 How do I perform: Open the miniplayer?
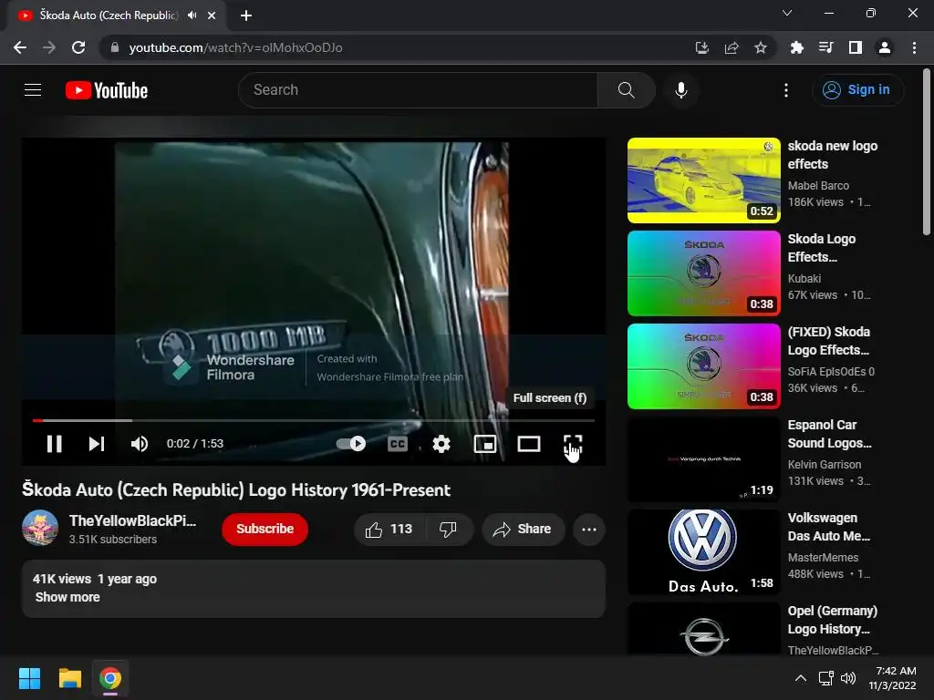(485, 444)
